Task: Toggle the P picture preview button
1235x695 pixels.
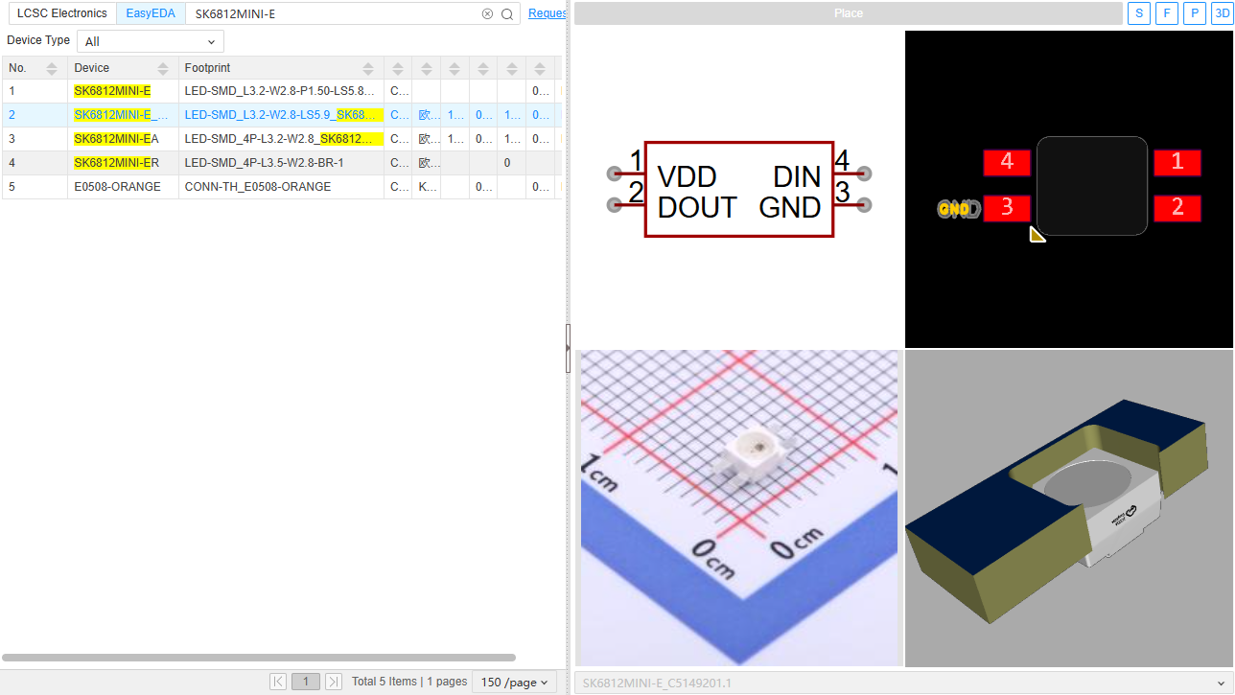Action: point(1195,13)
